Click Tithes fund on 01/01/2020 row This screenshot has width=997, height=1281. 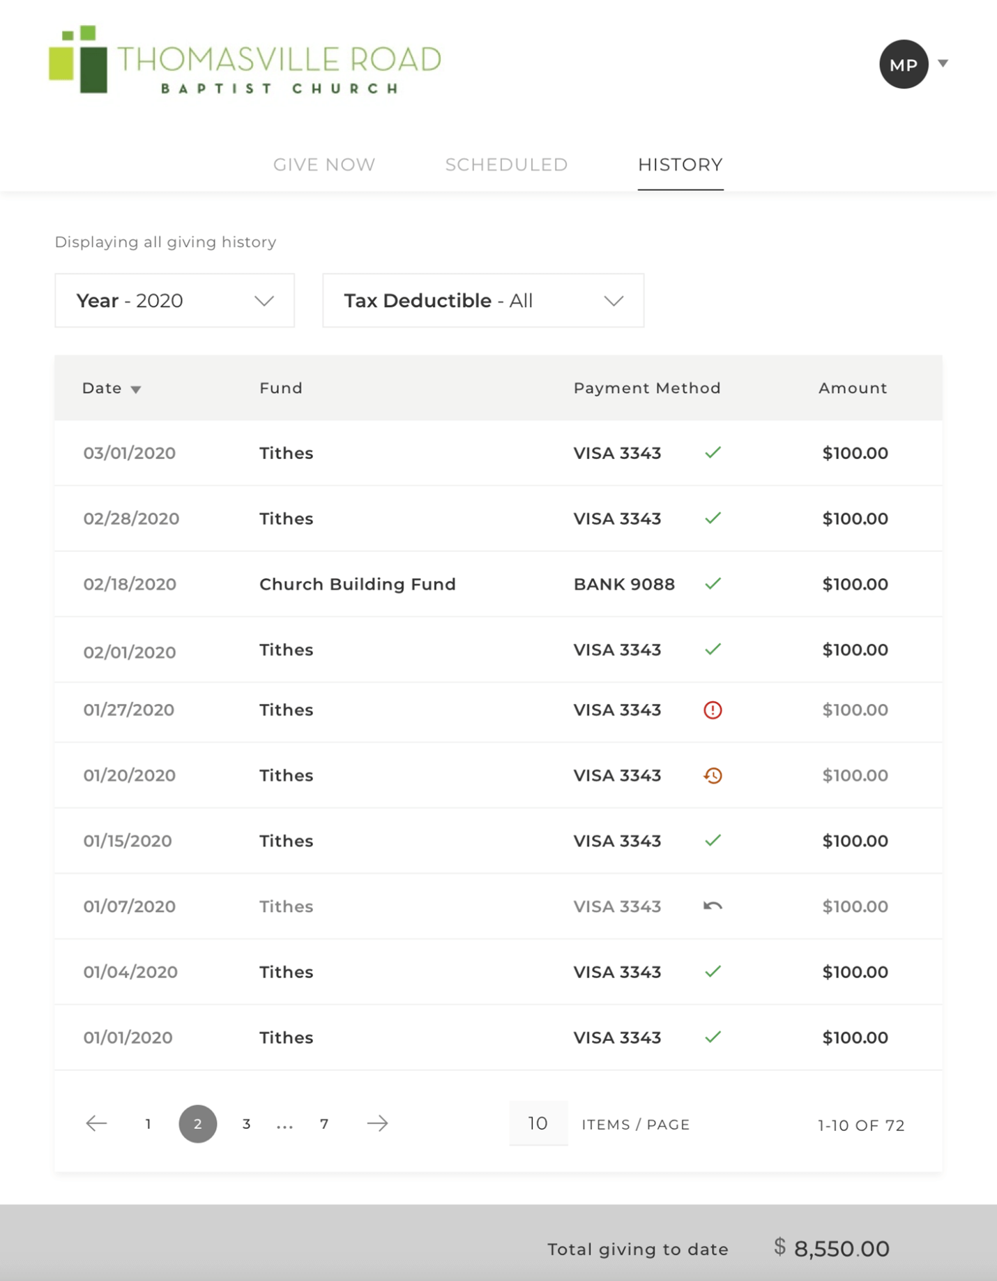[x=287, y=1037]
